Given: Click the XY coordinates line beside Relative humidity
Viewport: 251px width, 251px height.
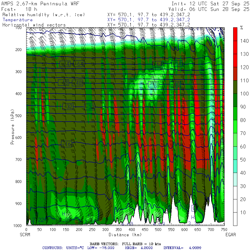Looking at the screenshot, I should click(149, 15).
